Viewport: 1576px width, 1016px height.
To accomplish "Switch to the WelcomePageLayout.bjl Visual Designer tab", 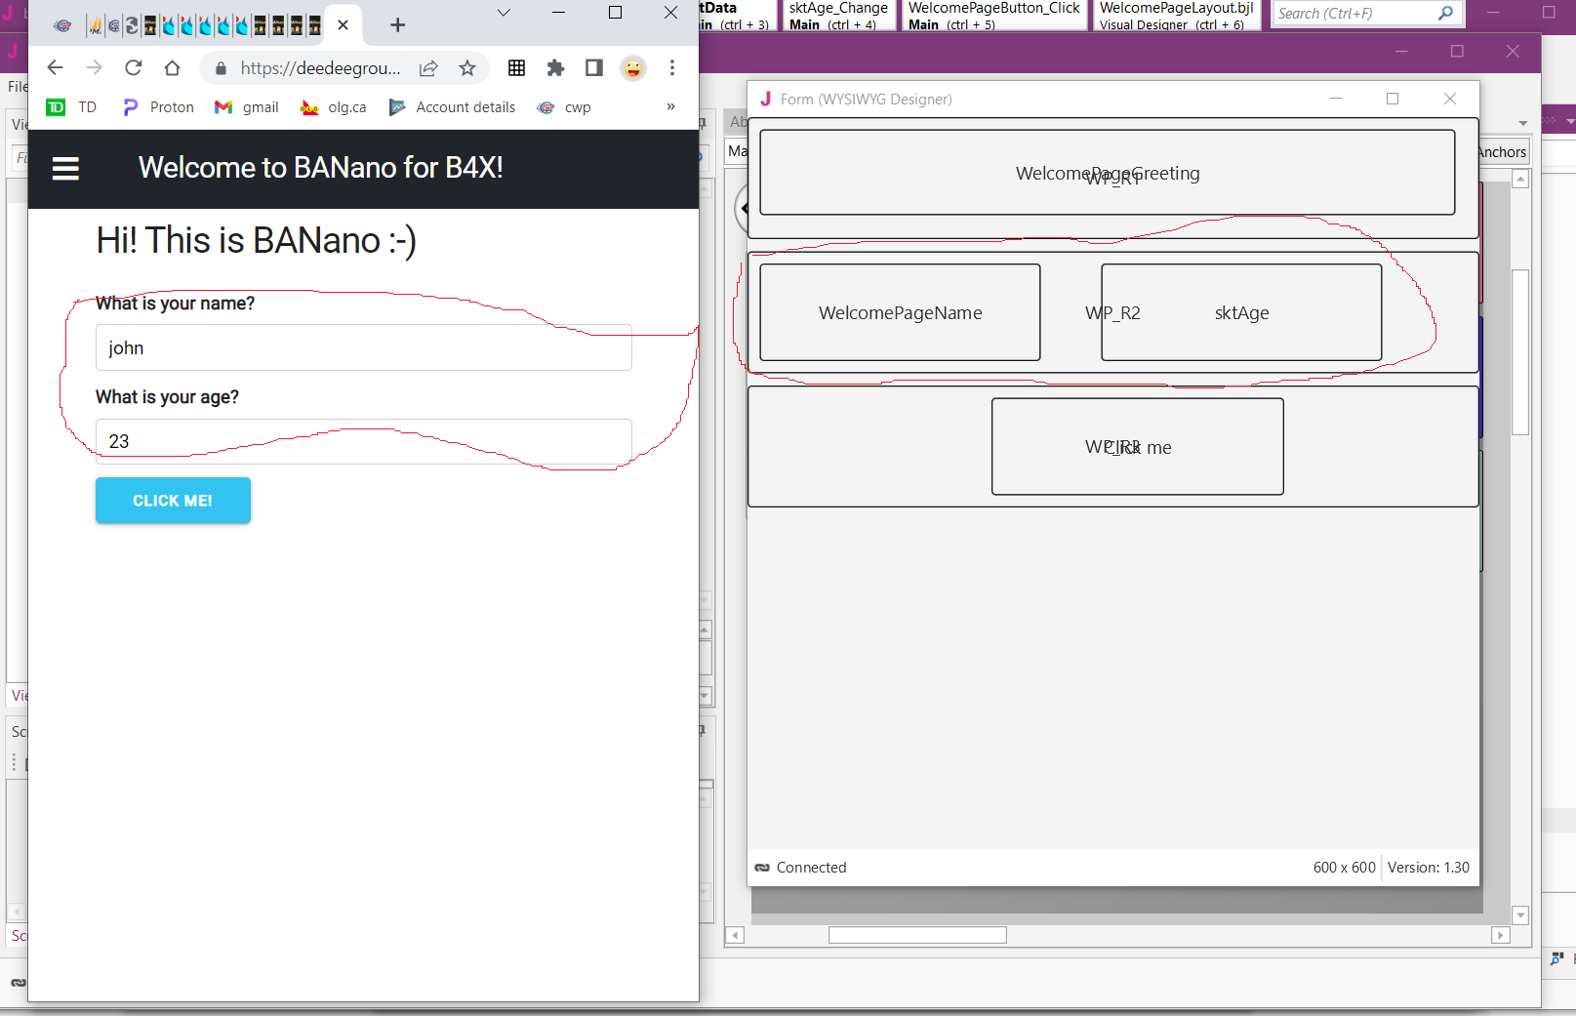I will coord(1176,16).
